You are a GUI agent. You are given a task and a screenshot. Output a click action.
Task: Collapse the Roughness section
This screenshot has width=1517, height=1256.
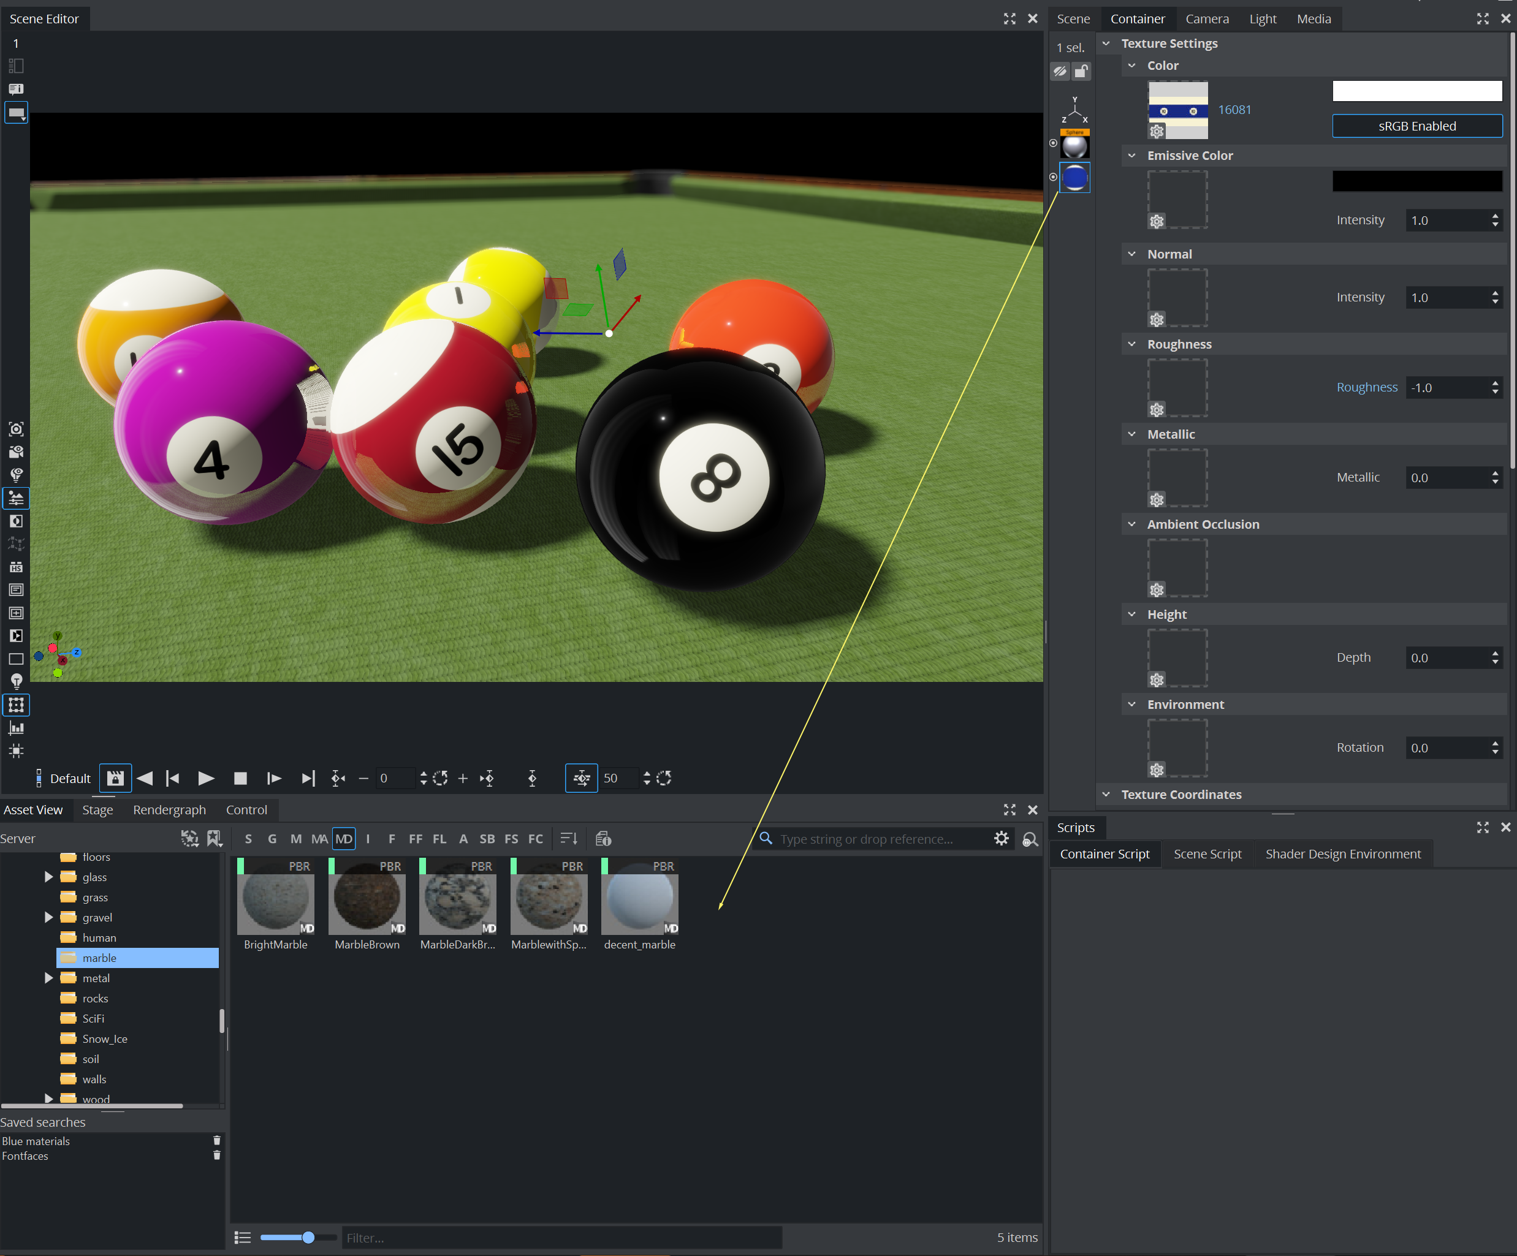(1131, 344)
